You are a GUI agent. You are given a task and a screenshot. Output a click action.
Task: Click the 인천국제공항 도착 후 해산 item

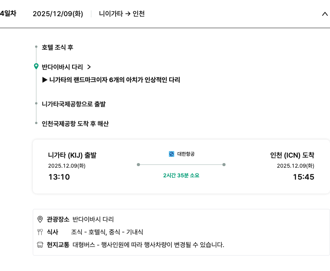coord(75,124)
